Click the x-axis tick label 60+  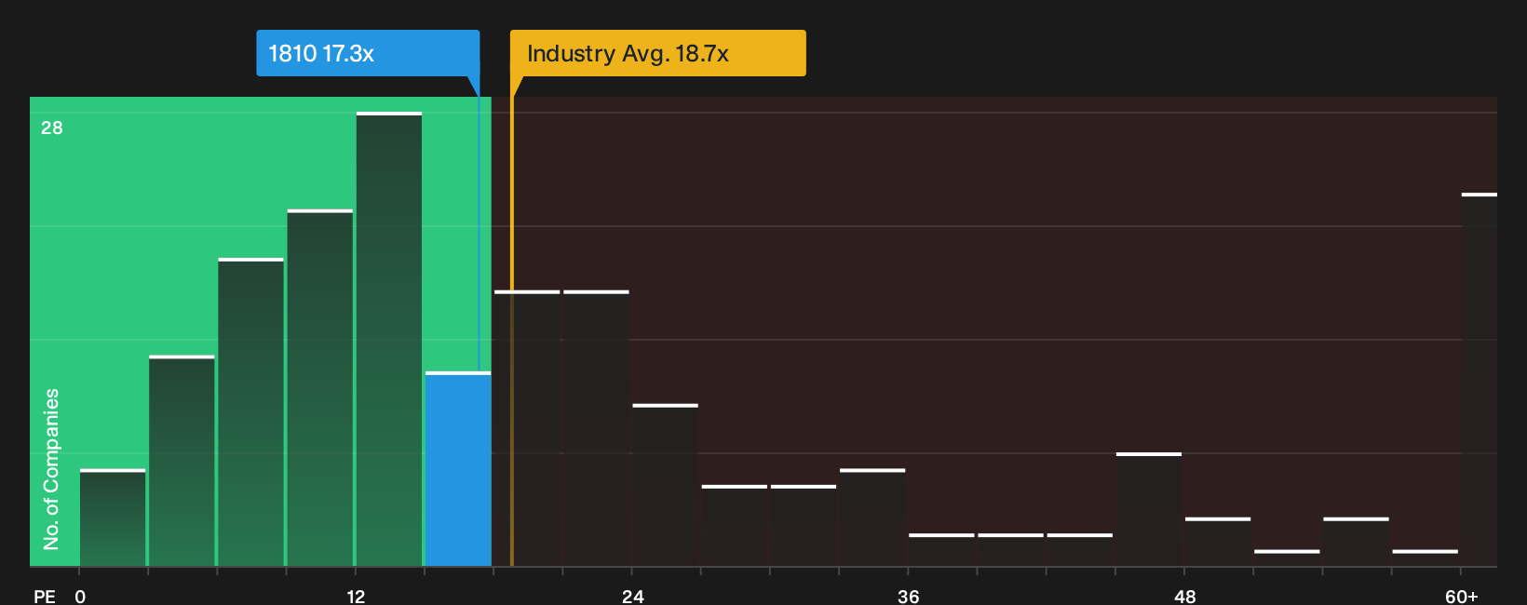click(x=1462, y=596)
